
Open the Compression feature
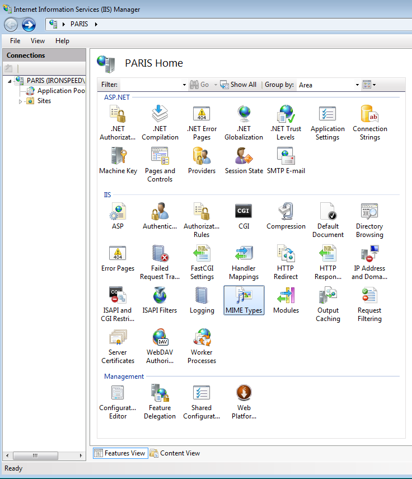286,216
